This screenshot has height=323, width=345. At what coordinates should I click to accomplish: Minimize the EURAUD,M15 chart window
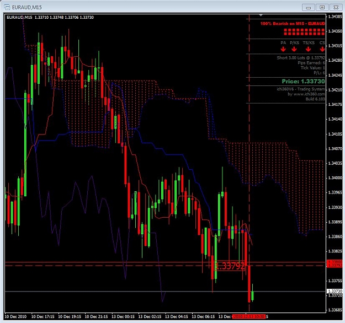point(309,8)
